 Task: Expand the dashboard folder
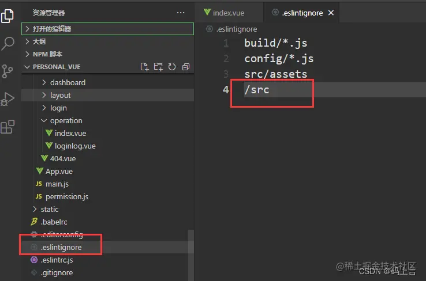point(107,82)
